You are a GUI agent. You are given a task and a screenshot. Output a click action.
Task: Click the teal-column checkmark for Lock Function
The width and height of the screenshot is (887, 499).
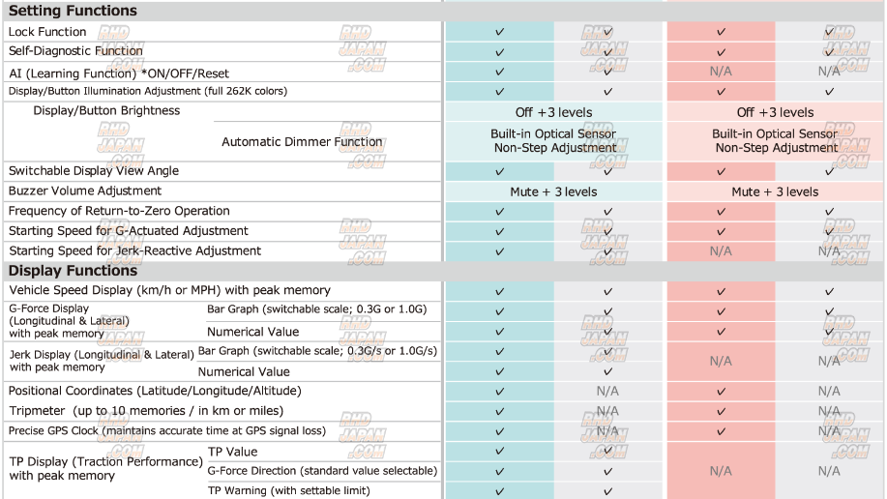[x=499, y=32]
